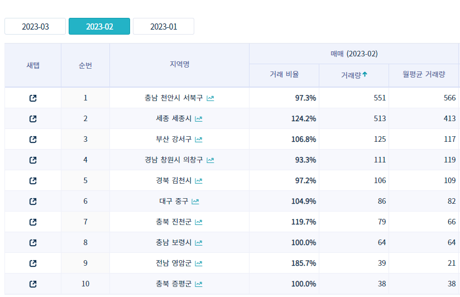460x297 pixels.
Task: Sort by 월평균 거래량 column header
Action: (424, 75)
